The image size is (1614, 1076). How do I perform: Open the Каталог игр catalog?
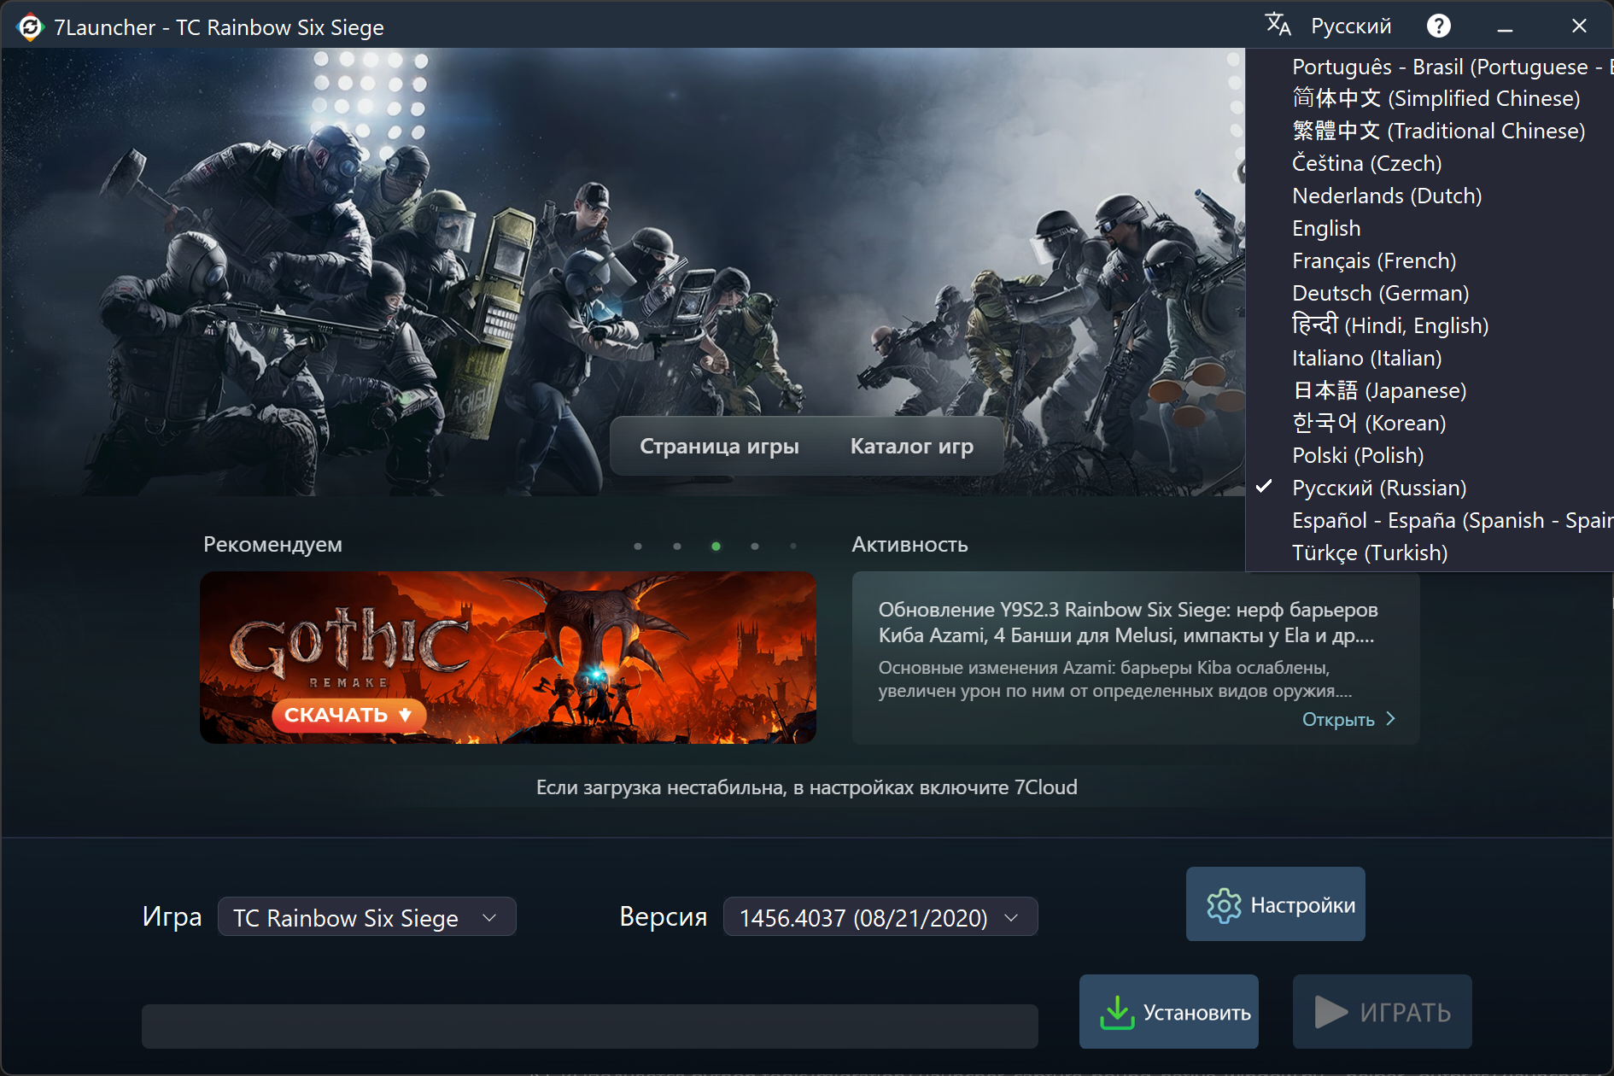(912, 447)
